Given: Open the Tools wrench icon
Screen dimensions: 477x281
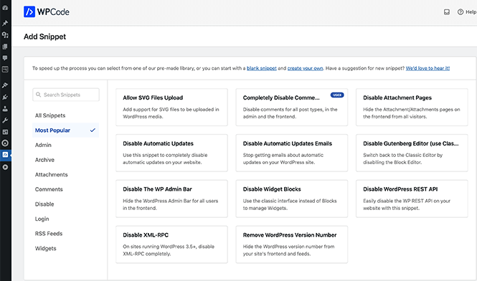Looking at the screenshot, I should (5, 120).
